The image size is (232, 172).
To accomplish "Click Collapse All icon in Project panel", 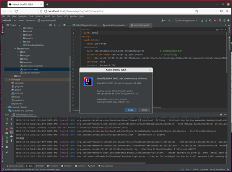I will click(59, 25).
